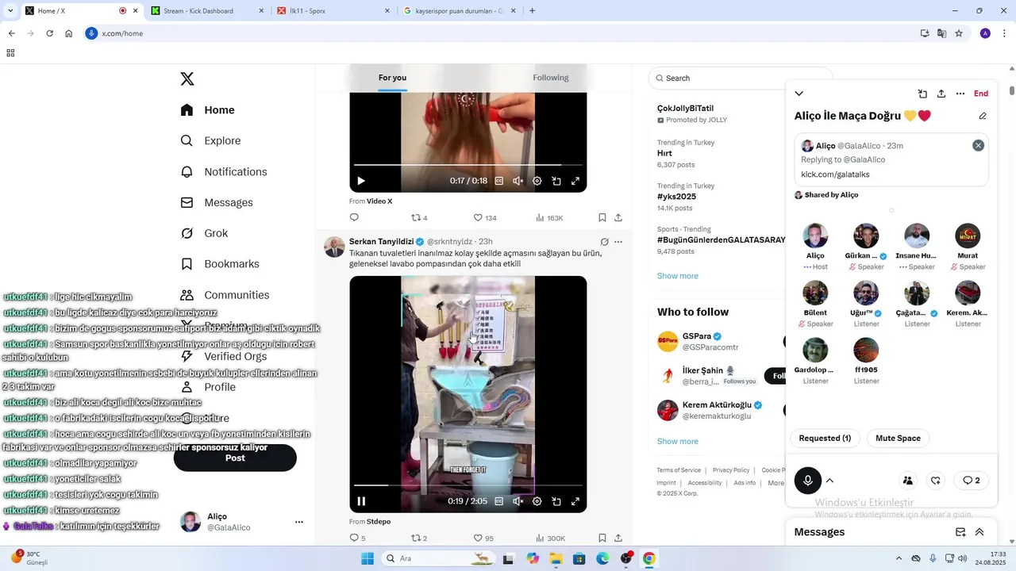Screen dimensions: 1016x571
Task: Open settings gear on lower video
Action: click(x=537, y=501)
